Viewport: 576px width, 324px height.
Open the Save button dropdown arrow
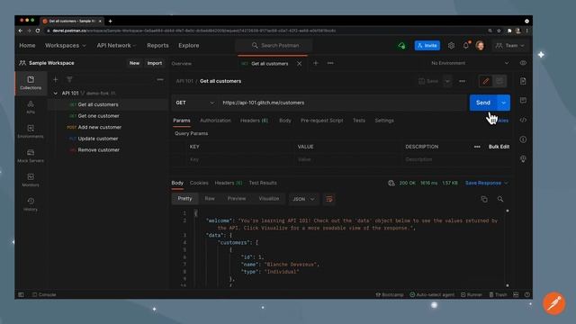pos(447,81)
